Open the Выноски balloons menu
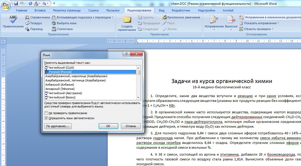The width and height of the screenshot is (301, 166). click(231, 23)
